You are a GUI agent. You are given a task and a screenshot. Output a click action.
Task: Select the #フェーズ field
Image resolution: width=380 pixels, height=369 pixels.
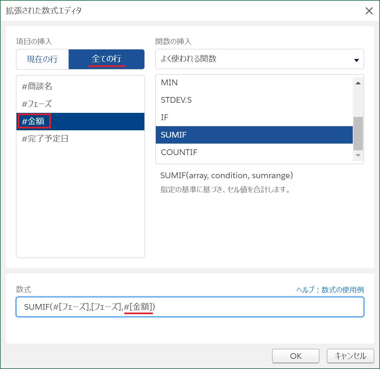tap(80, 104)
